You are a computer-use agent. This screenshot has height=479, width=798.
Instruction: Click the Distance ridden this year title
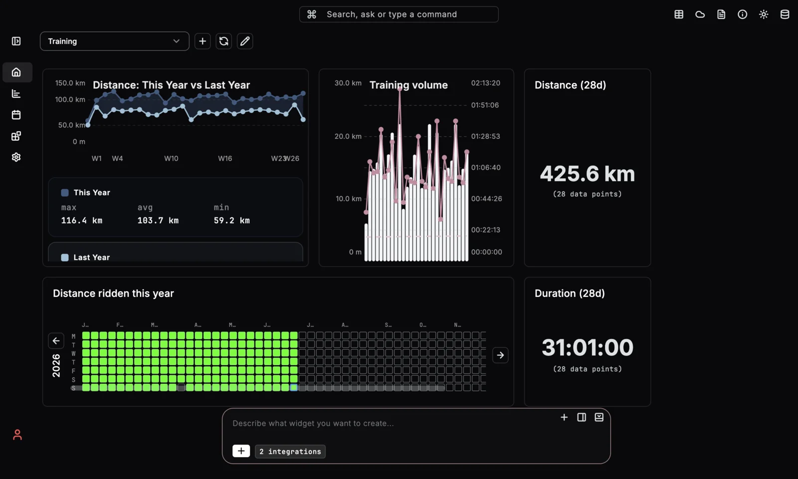[x=113, y=293]
